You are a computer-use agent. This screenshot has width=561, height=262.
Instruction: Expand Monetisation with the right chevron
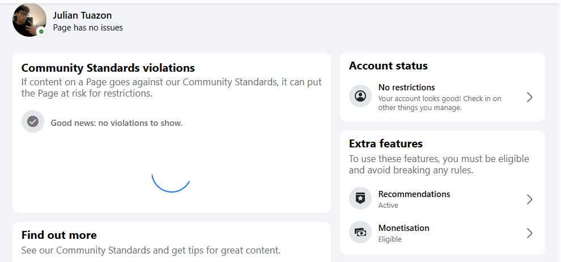[x=530, y=233]
